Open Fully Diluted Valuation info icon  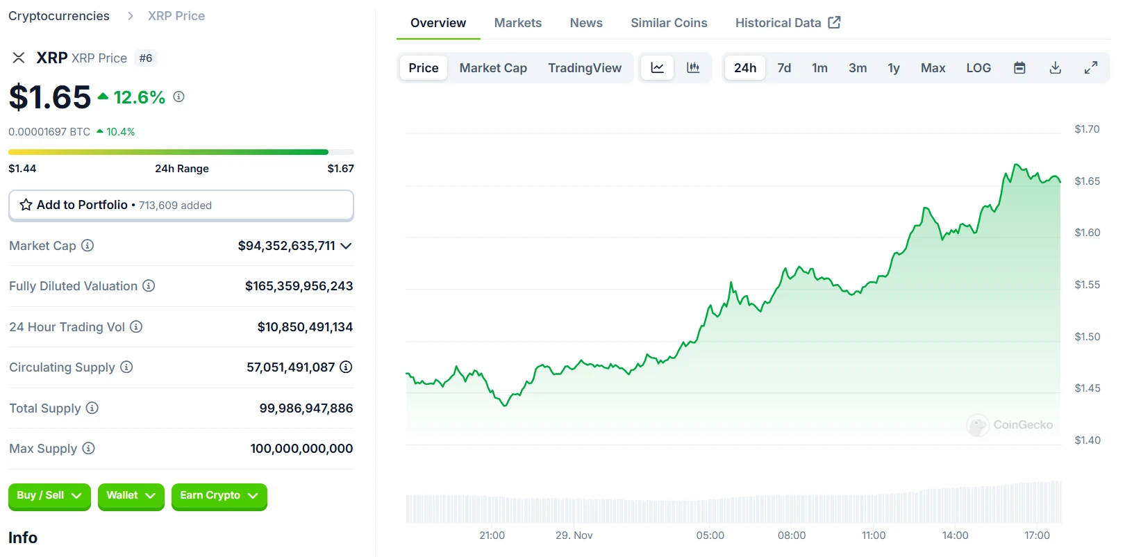coord(149,285)
